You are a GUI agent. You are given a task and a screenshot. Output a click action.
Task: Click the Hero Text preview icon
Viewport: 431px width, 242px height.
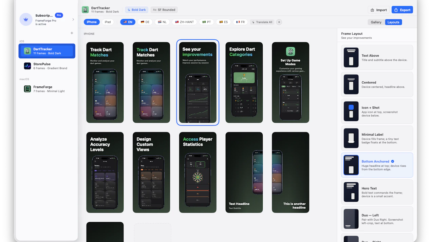351,192
